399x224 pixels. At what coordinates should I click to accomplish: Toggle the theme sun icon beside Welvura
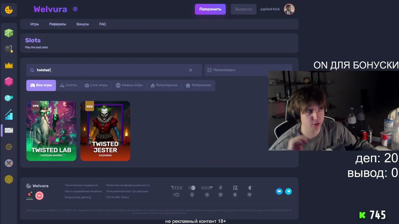[x=75, y=9]
